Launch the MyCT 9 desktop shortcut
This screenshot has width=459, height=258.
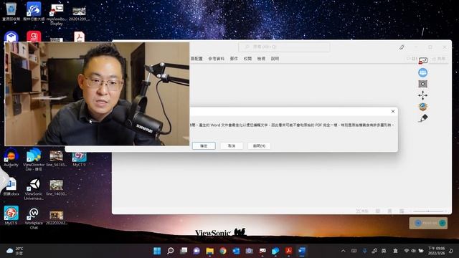pyautogui.click(x=79, y=159)
